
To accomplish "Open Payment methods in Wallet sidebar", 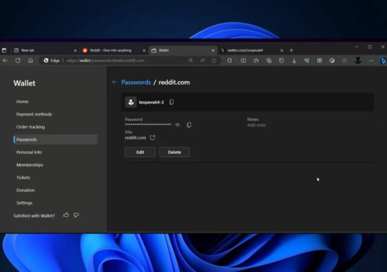I will (x=34, y=114).
